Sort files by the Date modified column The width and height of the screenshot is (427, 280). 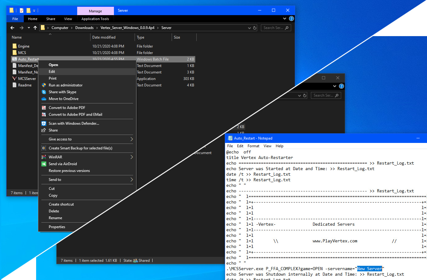pyautogui.click(x=104, y=37)
